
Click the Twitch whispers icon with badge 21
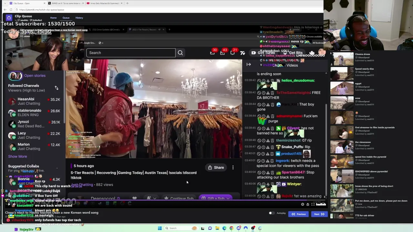click(x=232, y=53)
